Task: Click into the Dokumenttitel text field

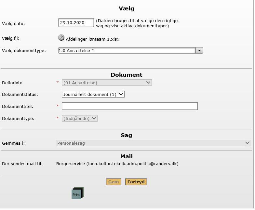Action: [x=129, y=106]
